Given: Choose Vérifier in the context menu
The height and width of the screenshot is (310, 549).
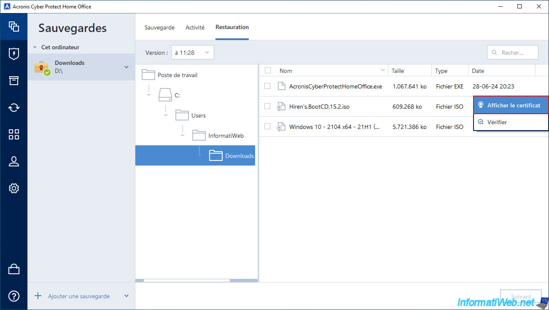Looking at the screenshot, I should [511, 122].
